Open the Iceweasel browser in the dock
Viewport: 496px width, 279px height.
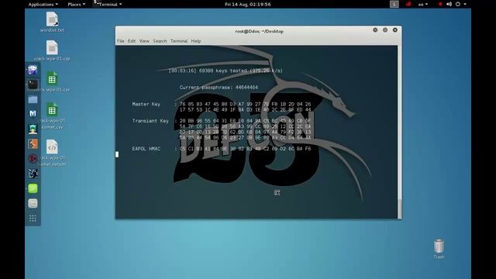click(33, 69)
